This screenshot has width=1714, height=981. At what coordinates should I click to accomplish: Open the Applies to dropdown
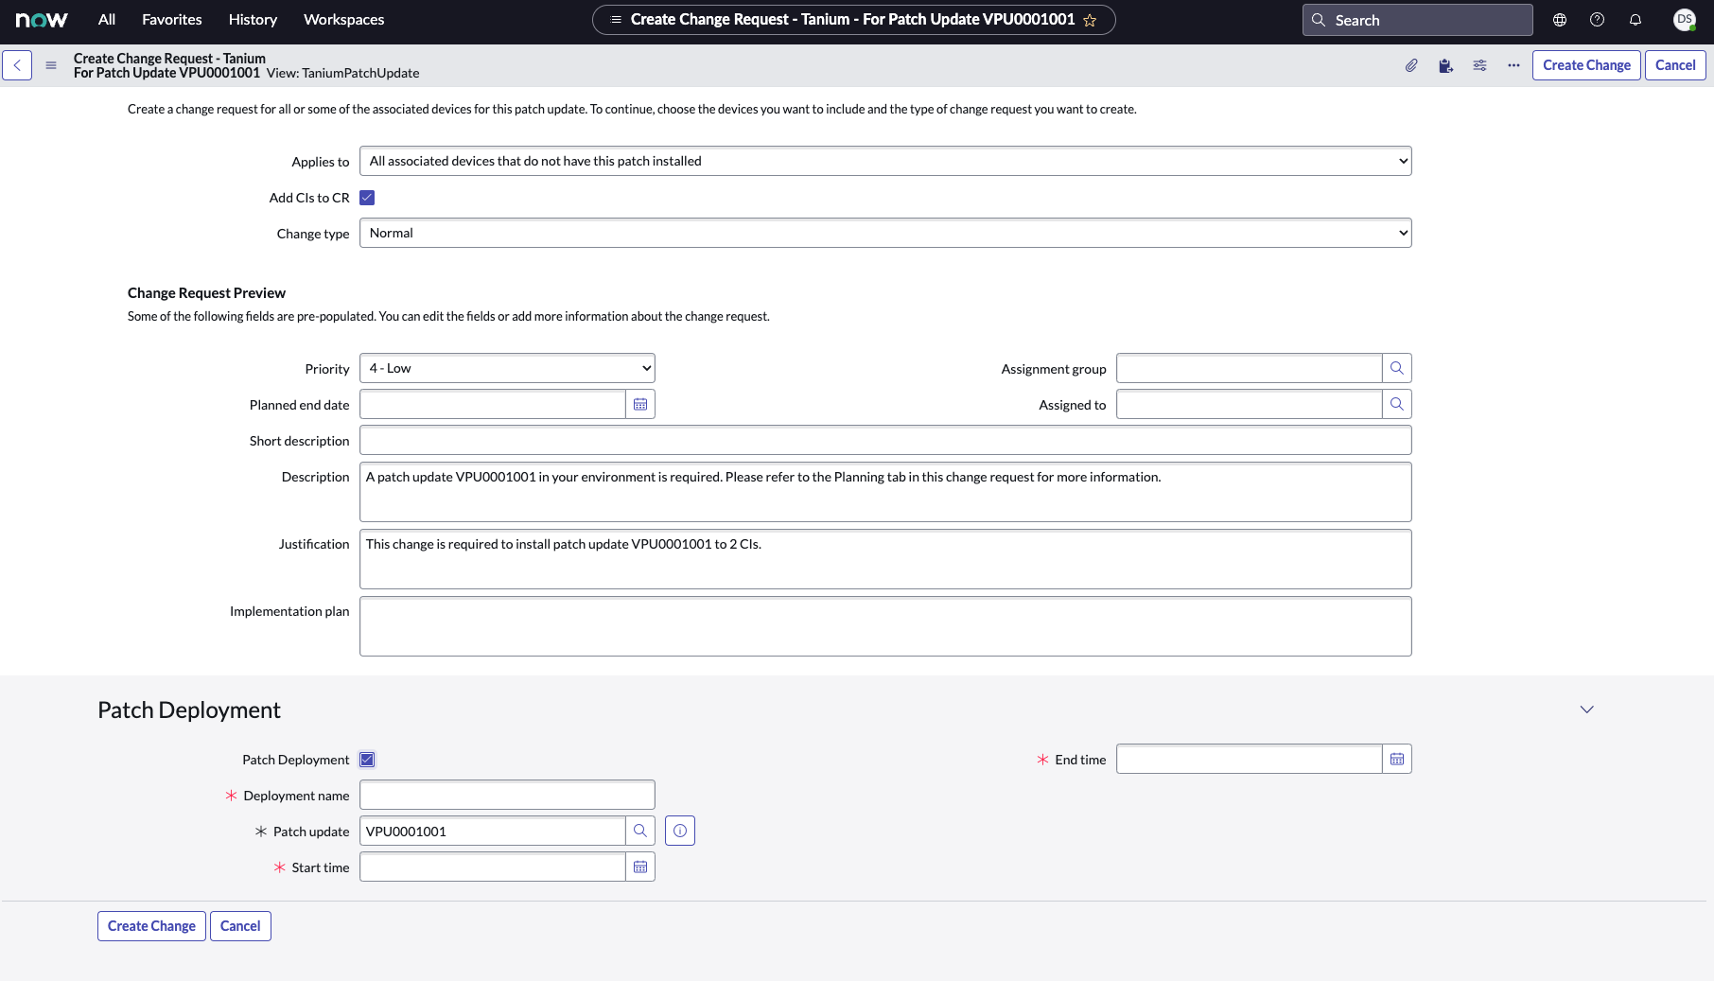pyautogui.click(x=884, y=162)
